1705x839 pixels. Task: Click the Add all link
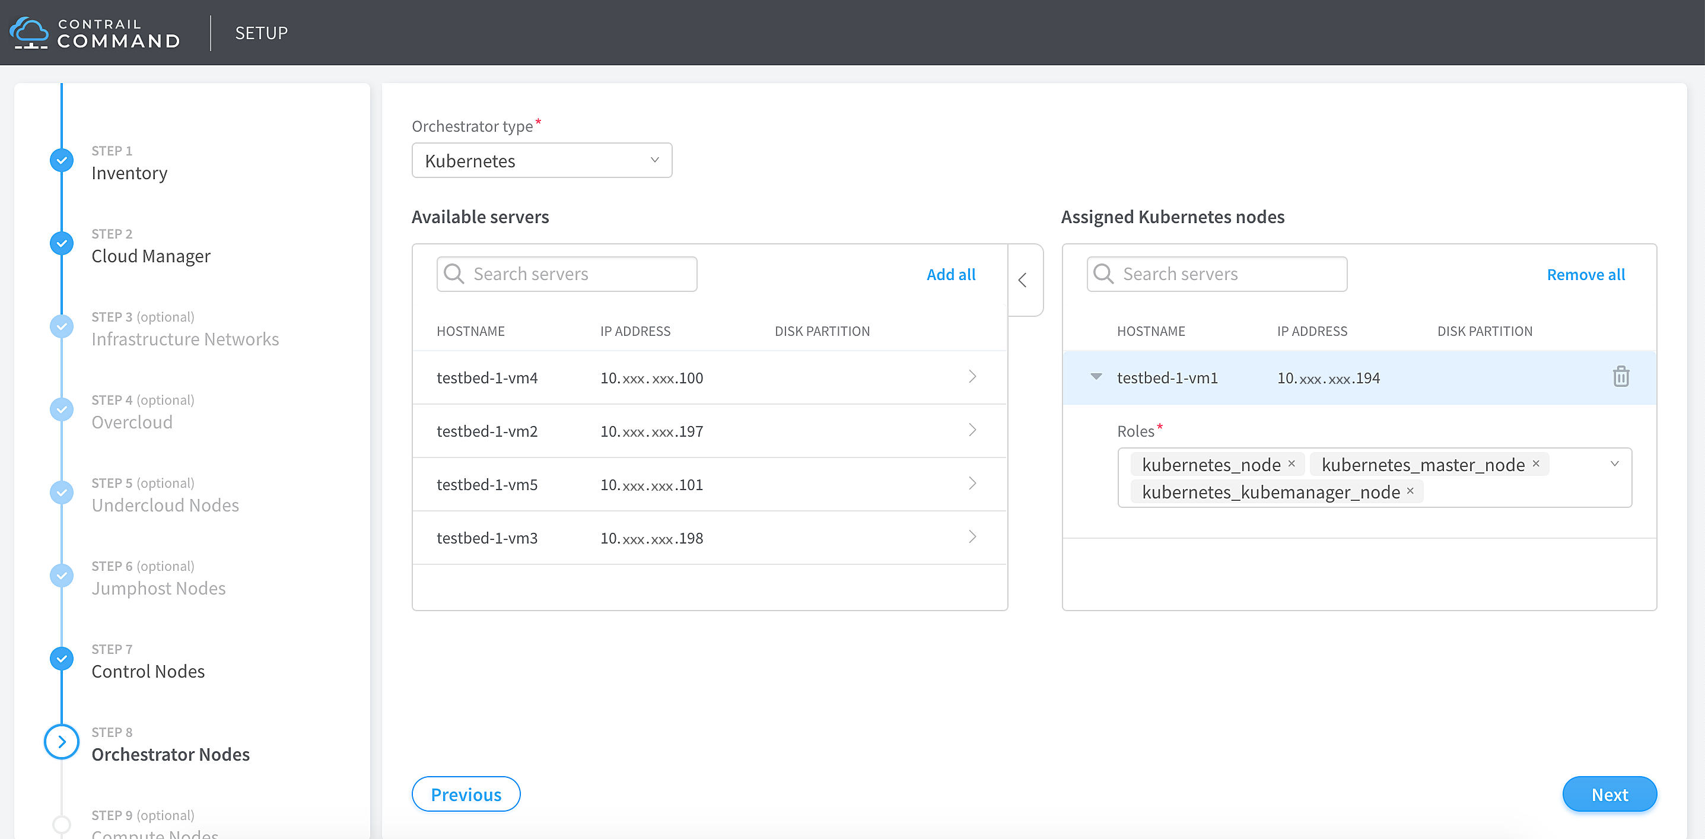[951, 274]
